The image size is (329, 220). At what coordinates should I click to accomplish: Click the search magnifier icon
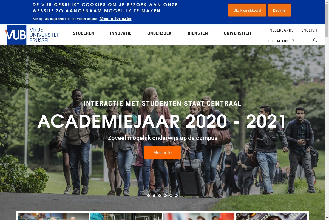pyautogui.click(x=315, y=41)
